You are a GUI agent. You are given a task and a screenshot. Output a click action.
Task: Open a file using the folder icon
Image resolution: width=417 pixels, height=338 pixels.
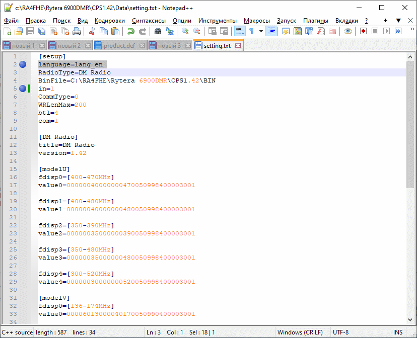click(x=18, y=31)
